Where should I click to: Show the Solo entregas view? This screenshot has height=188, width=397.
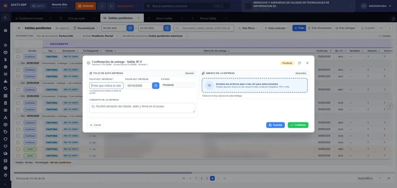click(345, 28)
